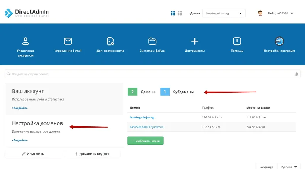Click the Трафик column header

coord(207,108)
